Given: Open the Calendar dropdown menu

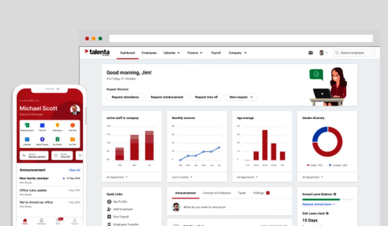Looking at the screenshot, I should tap(171, 53).
